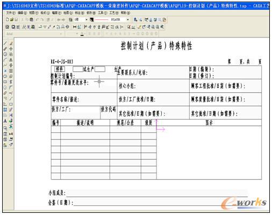The height and width of the screenshot is (215, 272).
Task: Click the layer color swatch beside red line
Action: click(x=91, y=19)
